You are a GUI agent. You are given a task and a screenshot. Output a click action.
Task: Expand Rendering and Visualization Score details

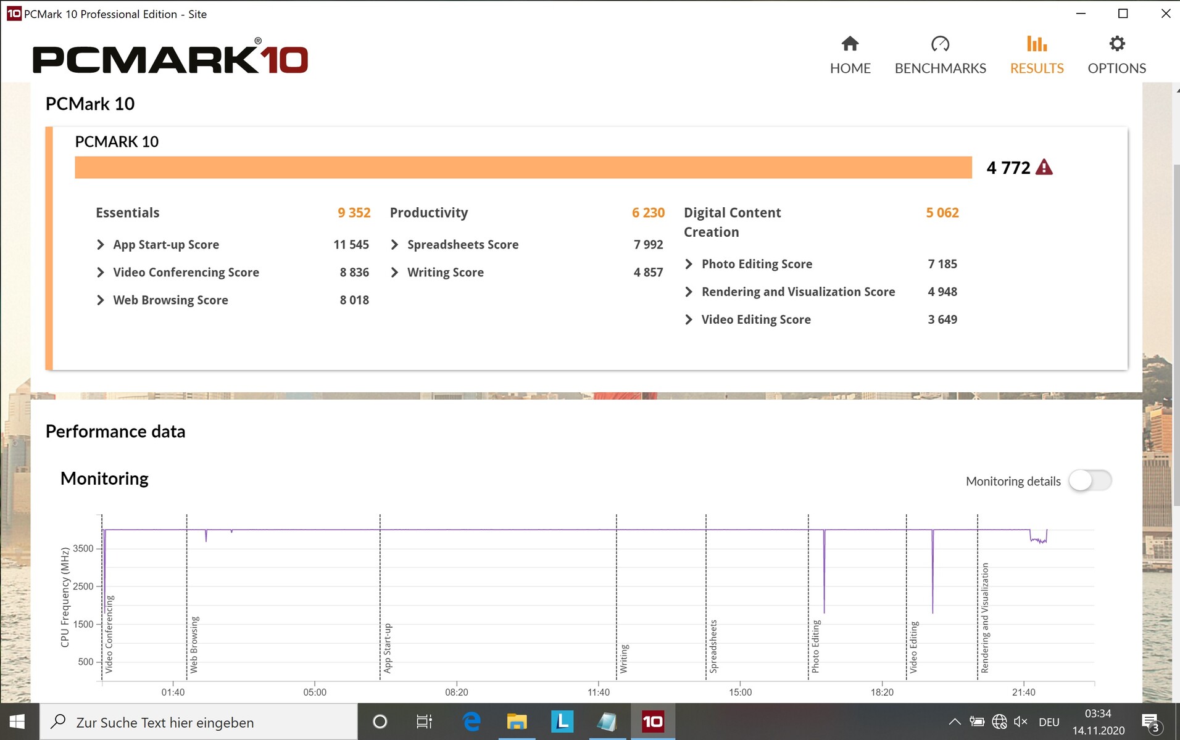click(689, 292)
